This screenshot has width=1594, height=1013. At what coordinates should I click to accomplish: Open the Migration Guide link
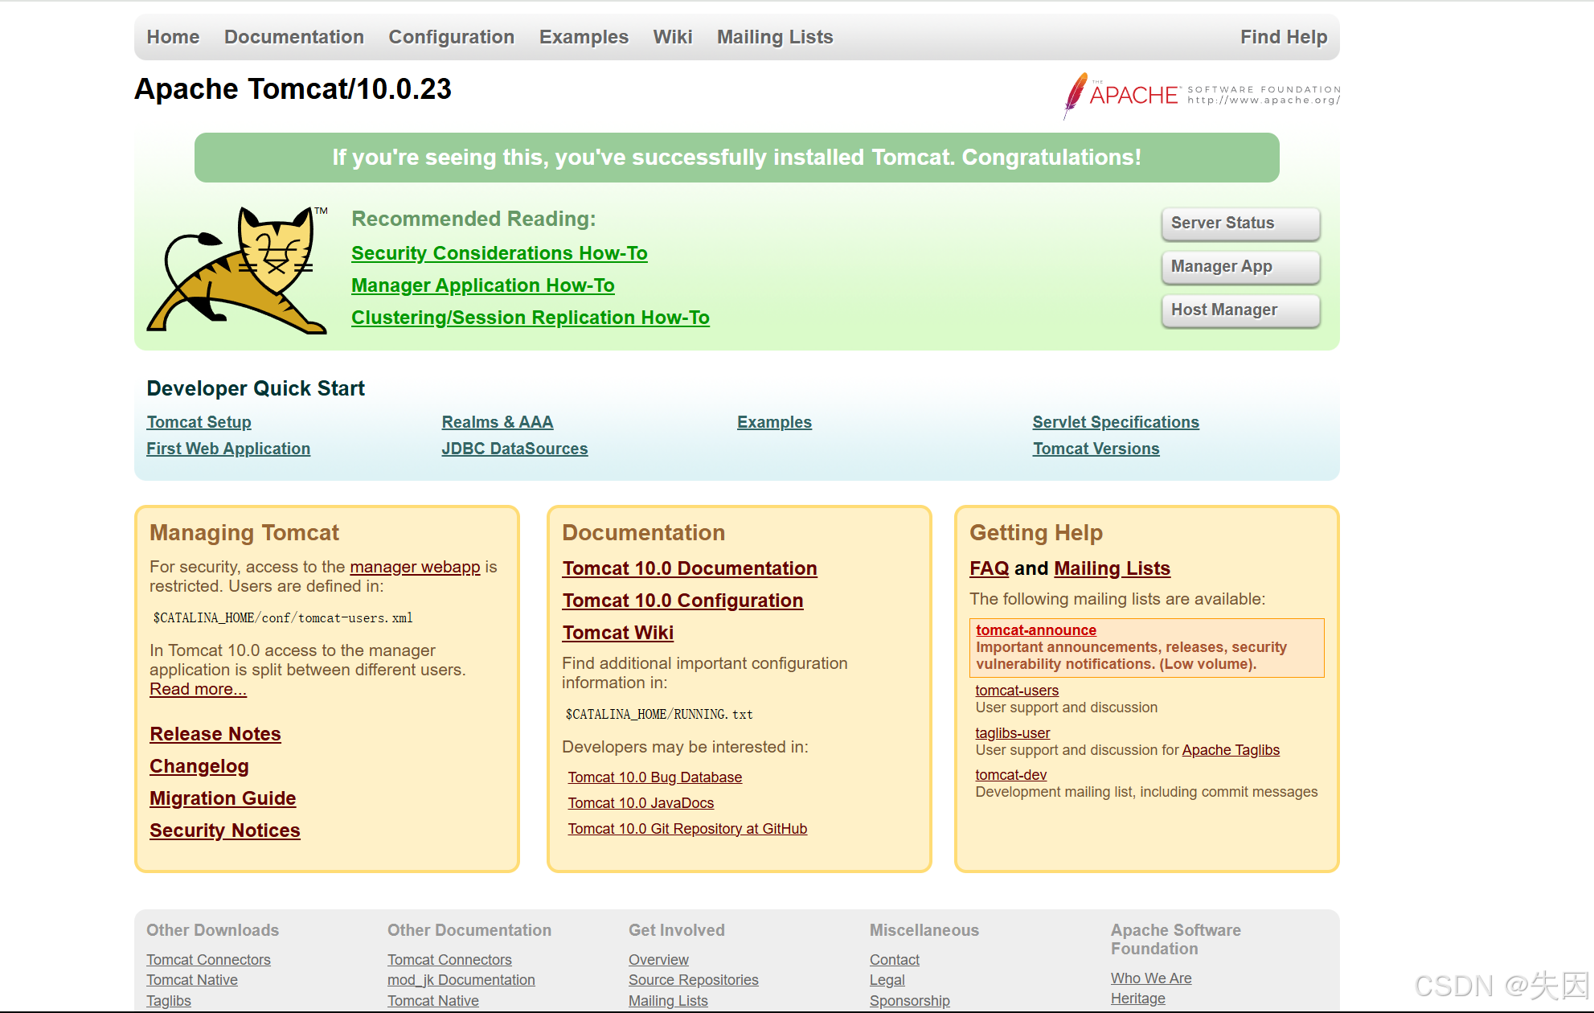(223, 798)
